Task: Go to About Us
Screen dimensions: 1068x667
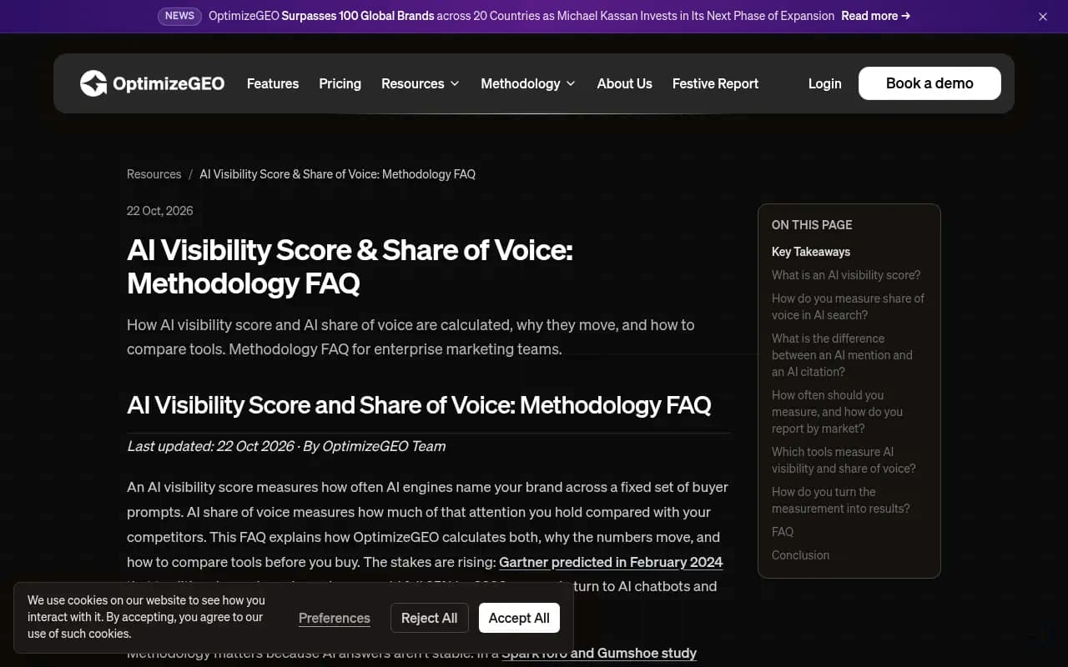Action: tap(624, 83)
